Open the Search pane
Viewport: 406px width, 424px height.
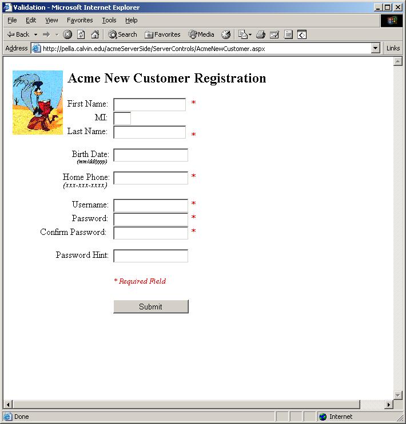click(122, 34)
